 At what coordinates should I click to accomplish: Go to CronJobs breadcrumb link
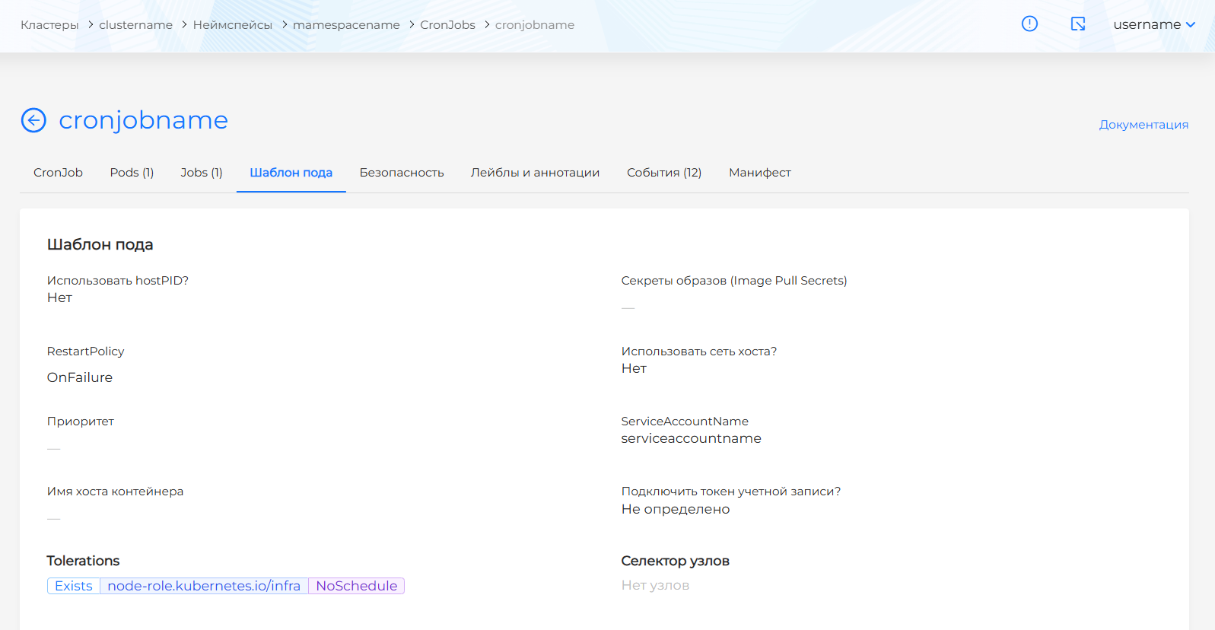click(447, 25)
